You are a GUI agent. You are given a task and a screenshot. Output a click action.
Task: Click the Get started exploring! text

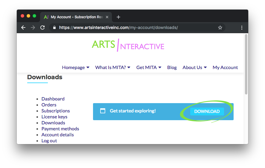point(133,111)
